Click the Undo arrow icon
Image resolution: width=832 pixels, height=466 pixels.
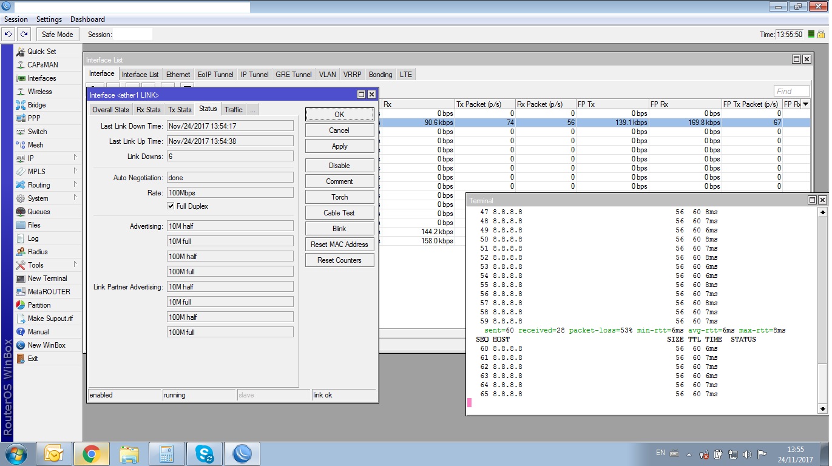click(x=8, y=35)
